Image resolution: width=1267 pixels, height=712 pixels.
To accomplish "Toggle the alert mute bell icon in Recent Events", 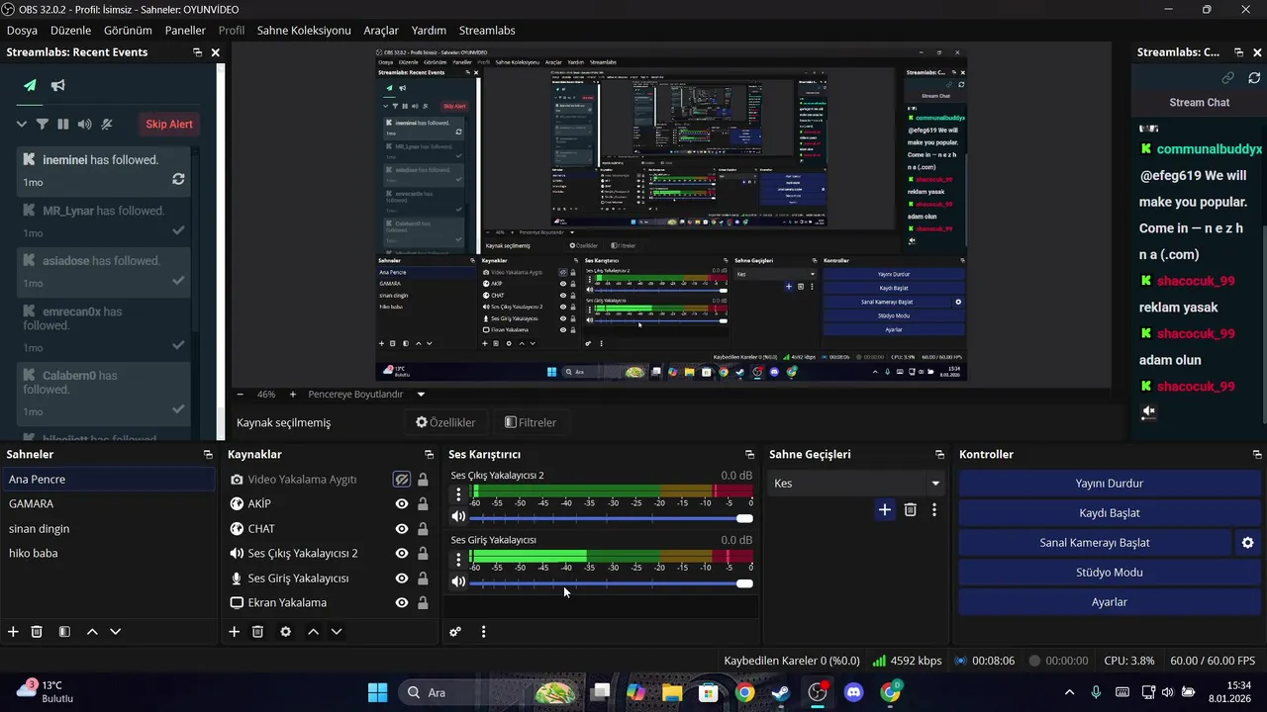I will (x=107, y=124).
